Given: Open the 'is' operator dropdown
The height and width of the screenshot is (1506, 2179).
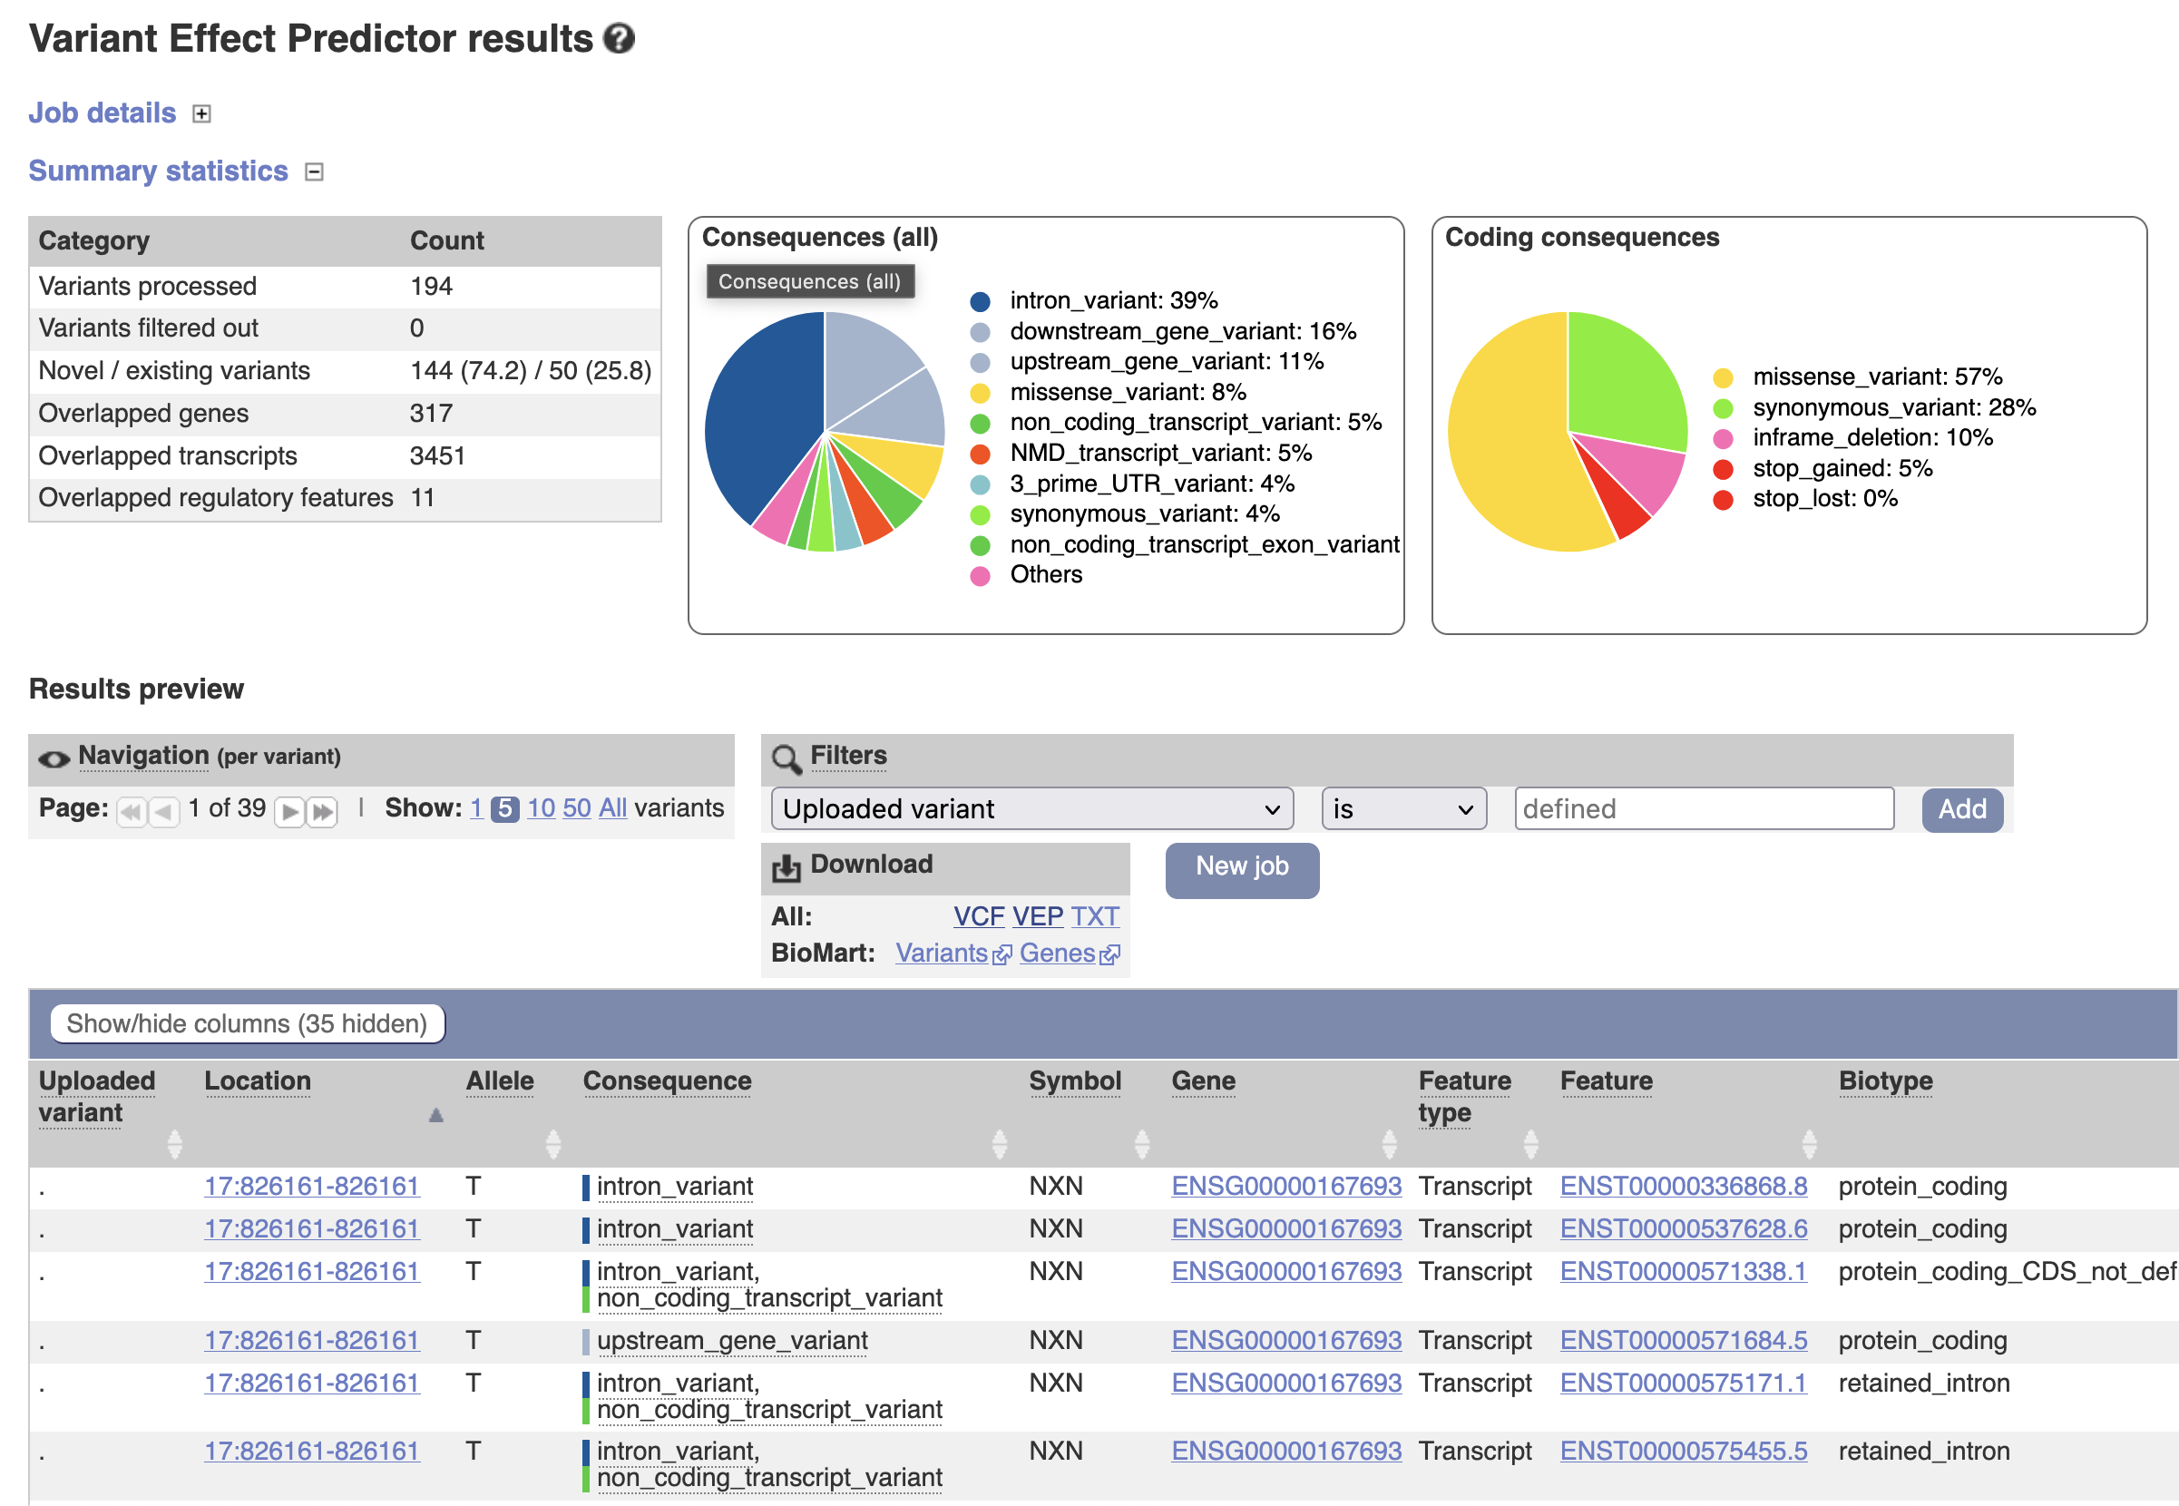Looking at the screenshot, I should click(1402, 809).
